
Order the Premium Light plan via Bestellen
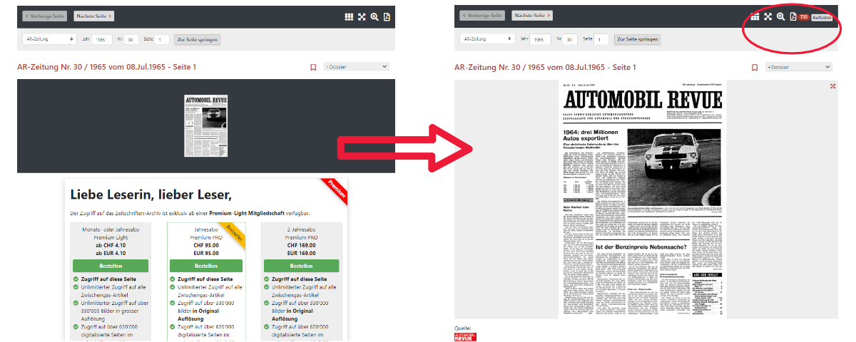click(110, 266)
